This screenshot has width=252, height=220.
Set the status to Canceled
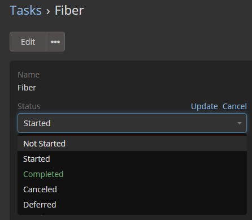132,189
